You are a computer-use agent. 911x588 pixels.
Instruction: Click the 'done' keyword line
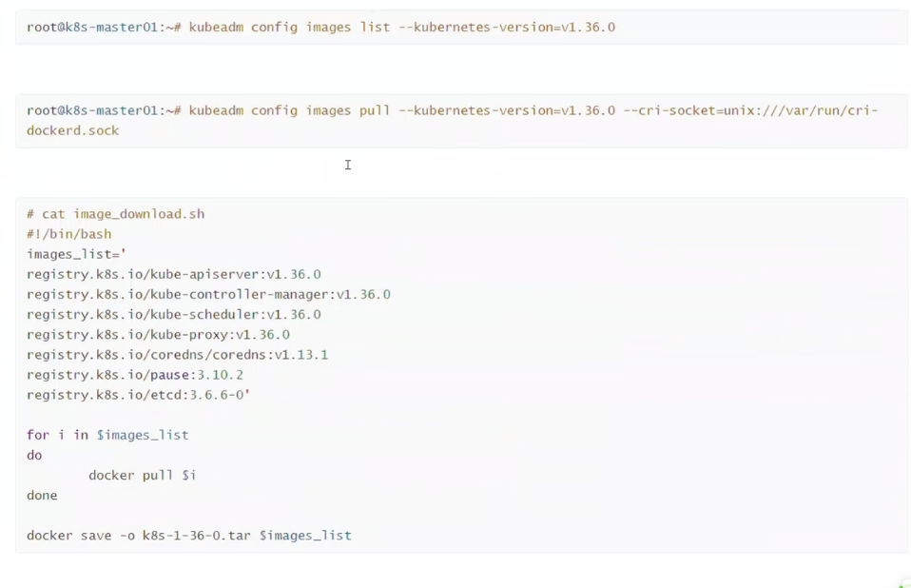tap(42, 496)
